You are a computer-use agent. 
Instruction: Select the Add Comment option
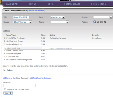point(23,78)
